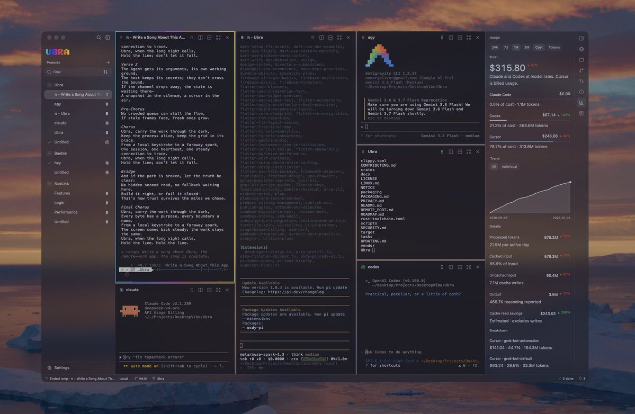Open the circular info icon in right rail

[582, 92]
